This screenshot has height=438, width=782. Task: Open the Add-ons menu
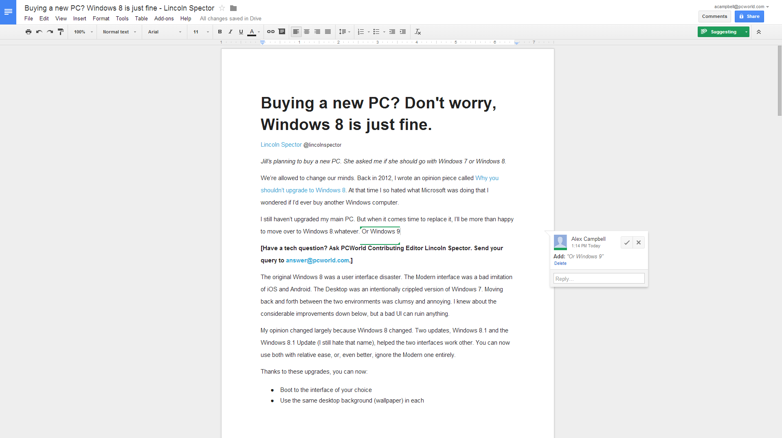point(164,18)
